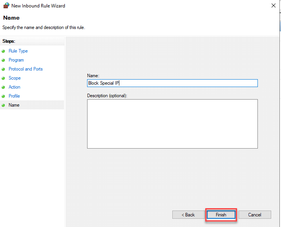Focus the Description (optional) text box

(172, 123)
